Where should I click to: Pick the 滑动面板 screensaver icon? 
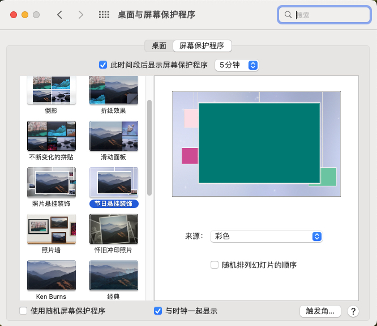[113, 136]
